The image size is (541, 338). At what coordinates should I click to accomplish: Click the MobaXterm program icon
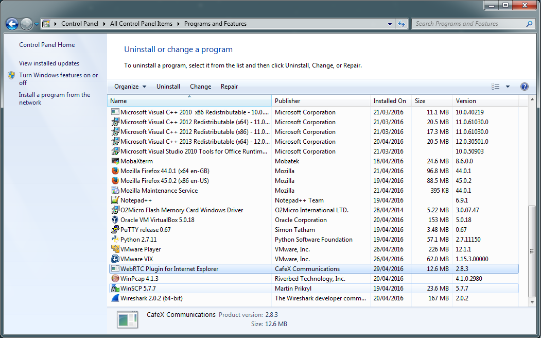coord(115,161)
